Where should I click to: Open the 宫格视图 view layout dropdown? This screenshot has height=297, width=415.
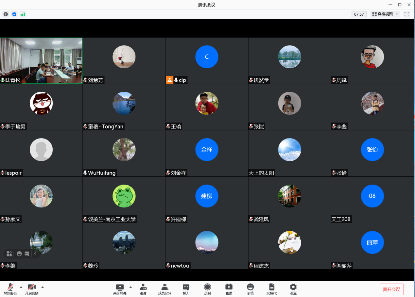pyautogui.click(x=385, y=14)
